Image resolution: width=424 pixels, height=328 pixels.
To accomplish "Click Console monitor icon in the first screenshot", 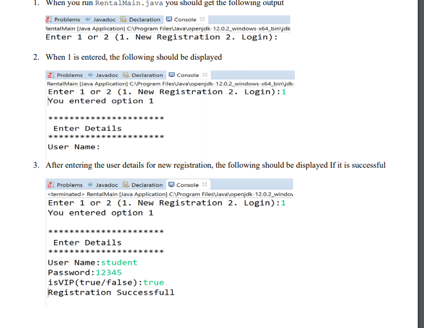I will pos(169,19).
